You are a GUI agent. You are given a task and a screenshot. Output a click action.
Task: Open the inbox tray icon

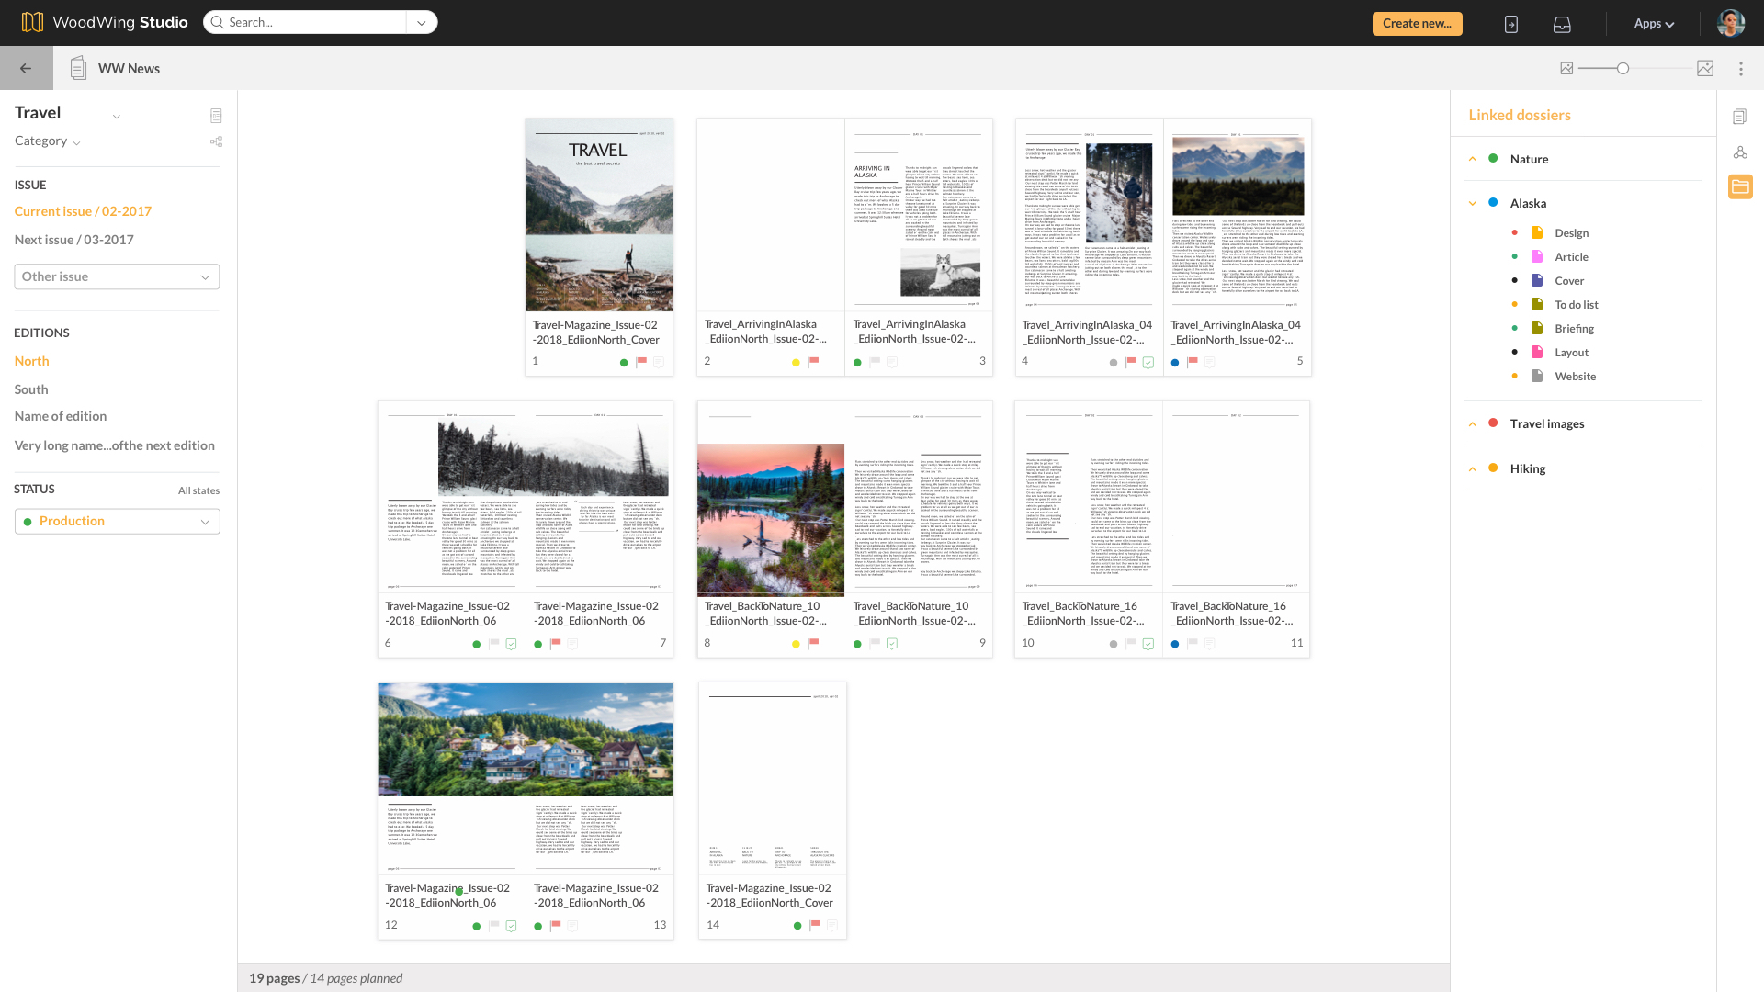(1562, 24)
